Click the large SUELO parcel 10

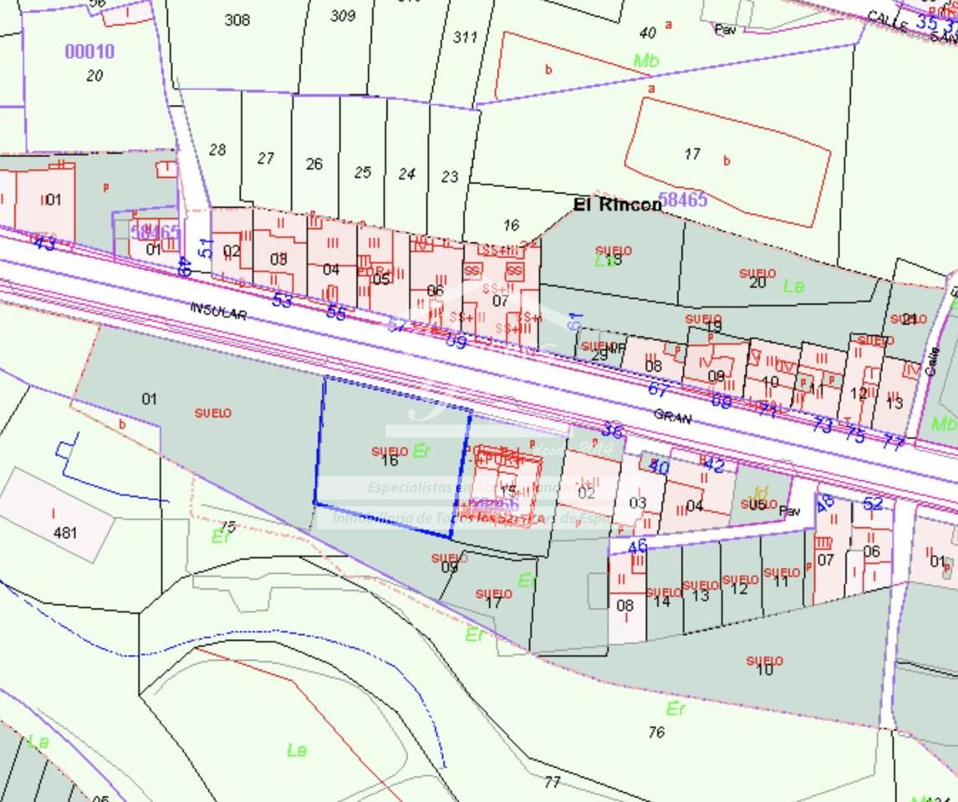764,666
